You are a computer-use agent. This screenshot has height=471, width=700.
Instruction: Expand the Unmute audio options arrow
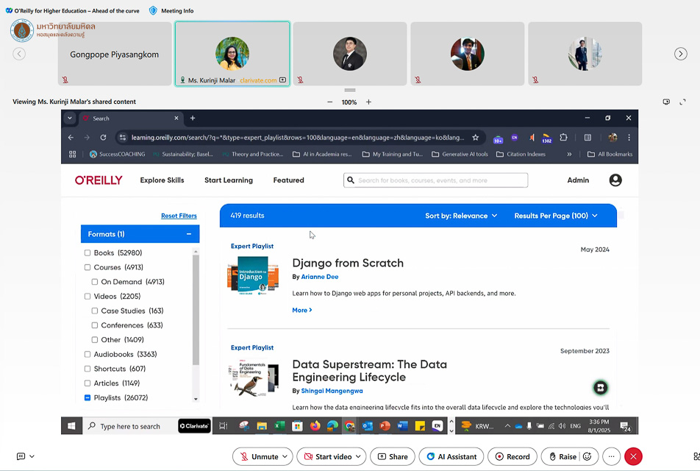pos(285,456)
